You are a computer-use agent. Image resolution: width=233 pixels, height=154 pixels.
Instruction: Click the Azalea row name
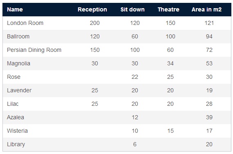coord(16,118)
